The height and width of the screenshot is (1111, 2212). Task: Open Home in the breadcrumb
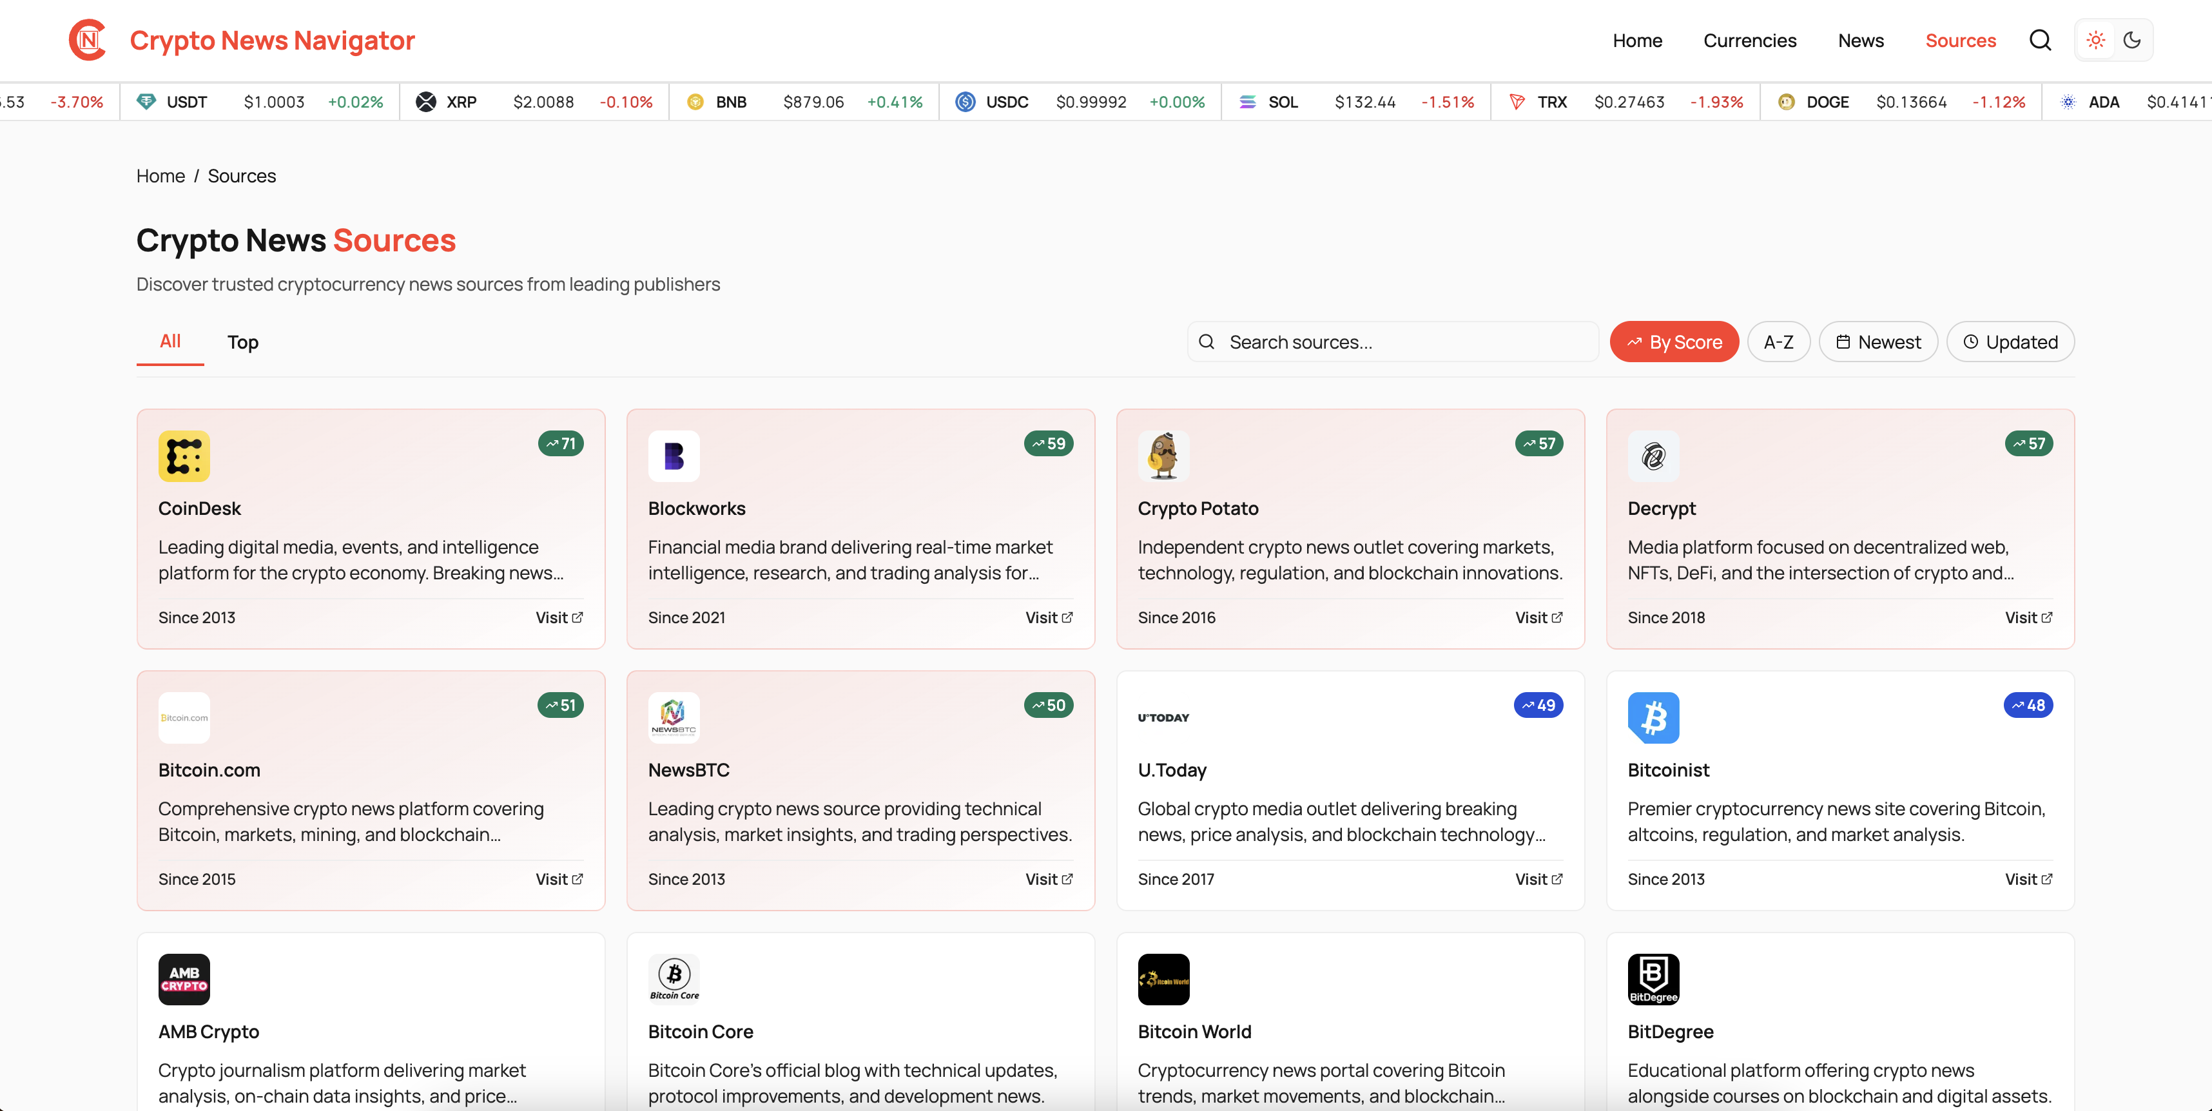(160, 175)
